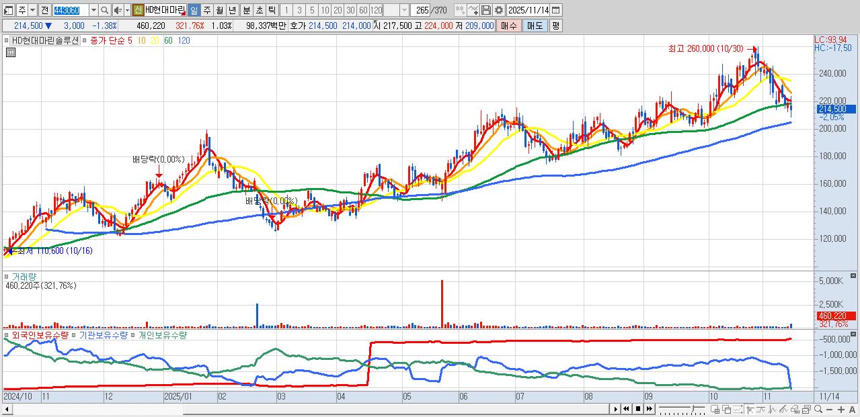
Task: Click the window-with-grid icon at bottom
Action: [x=715, y=409]
